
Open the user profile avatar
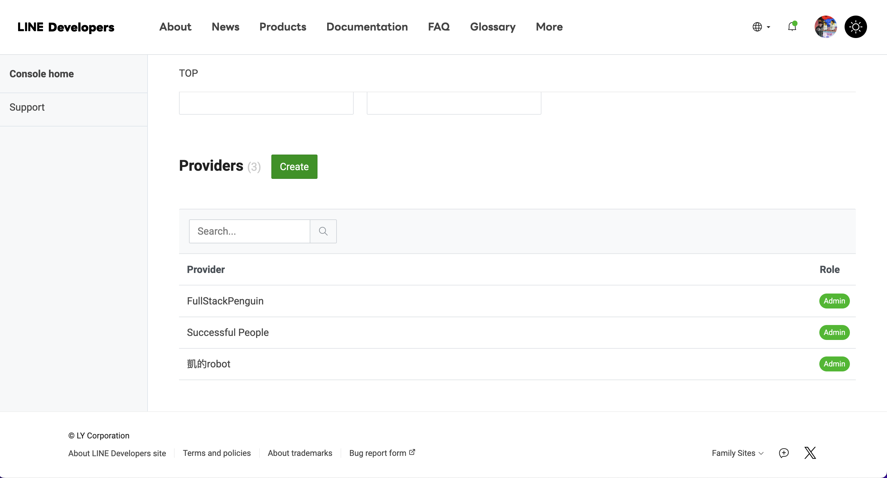825,26
